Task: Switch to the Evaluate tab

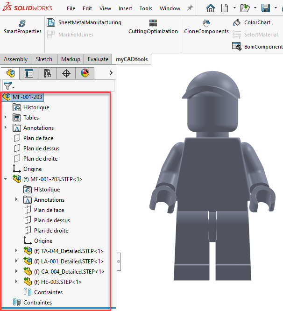Action: point(98,59)
